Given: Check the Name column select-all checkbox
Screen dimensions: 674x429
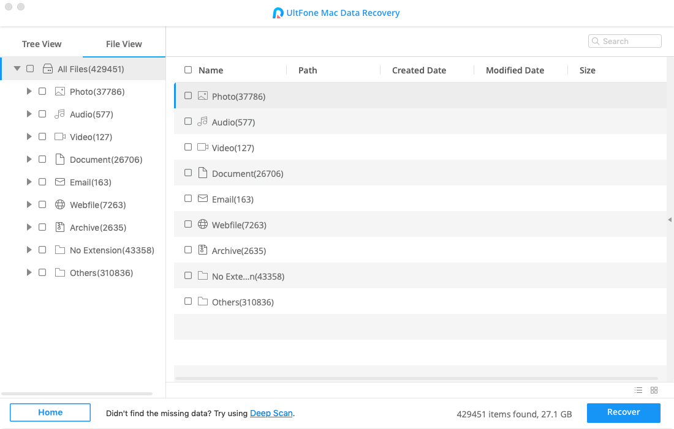Looking at the screenshot, I should click(188, 70).
